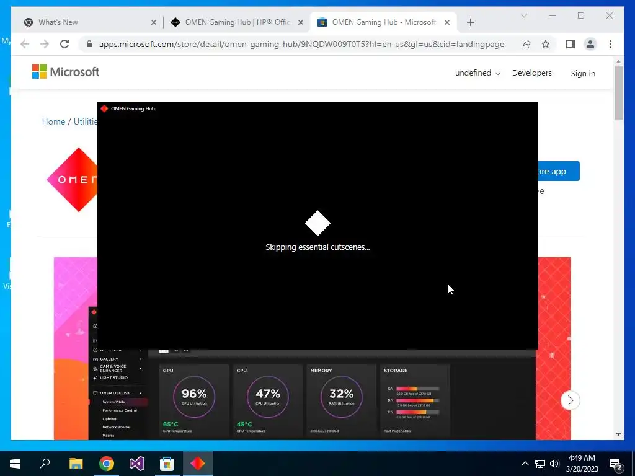The image size is (635, 476).
Task: Reload the current page
Action: point(64,44)
